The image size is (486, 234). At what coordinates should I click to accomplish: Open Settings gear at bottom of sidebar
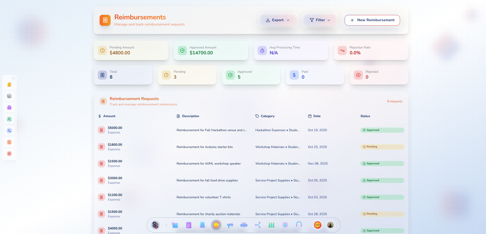pos(9,154)
